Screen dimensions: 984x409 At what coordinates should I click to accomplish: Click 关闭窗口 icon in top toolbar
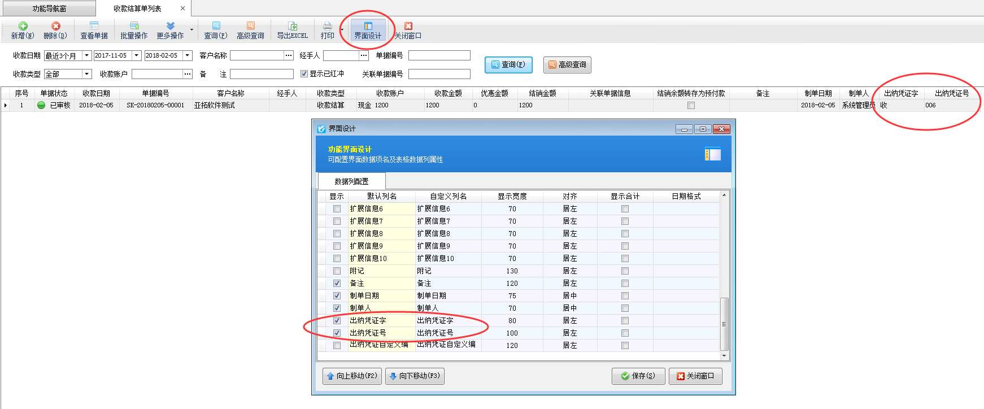click(408, 26)
